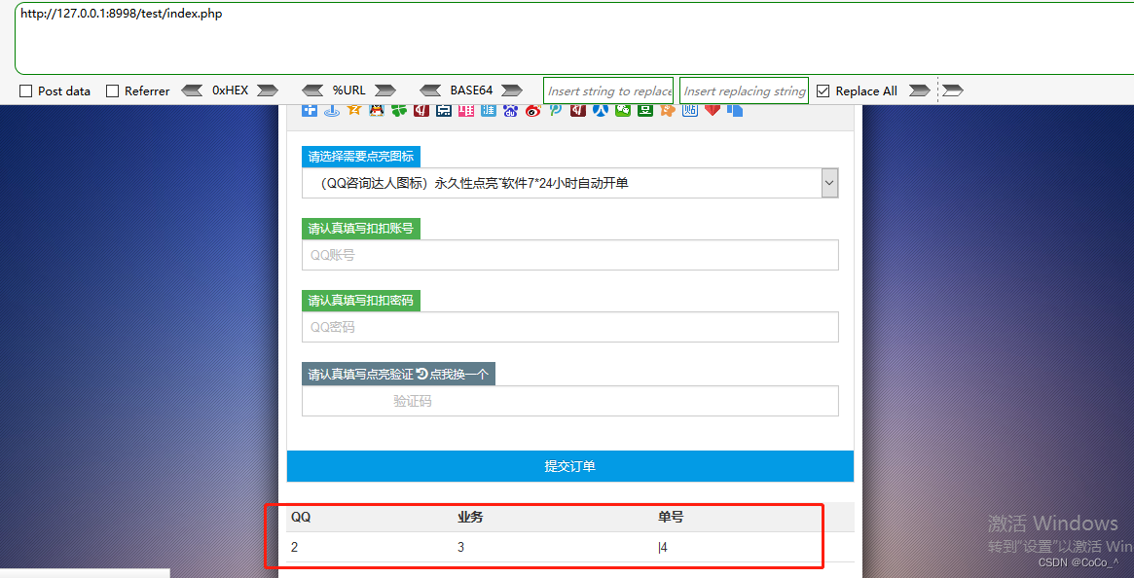Click the 点我换一个 captcha refresh link
Screen dimensions: 1134x578
click(x=458, y=374)
